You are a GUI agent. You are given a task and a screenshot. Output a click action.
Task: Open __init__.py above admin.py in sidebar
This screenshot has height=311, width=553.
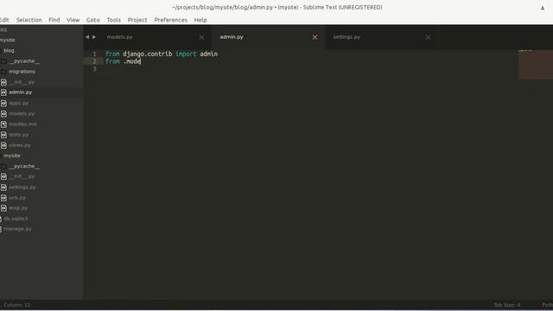pyautogui.click(x=22, y=83)
